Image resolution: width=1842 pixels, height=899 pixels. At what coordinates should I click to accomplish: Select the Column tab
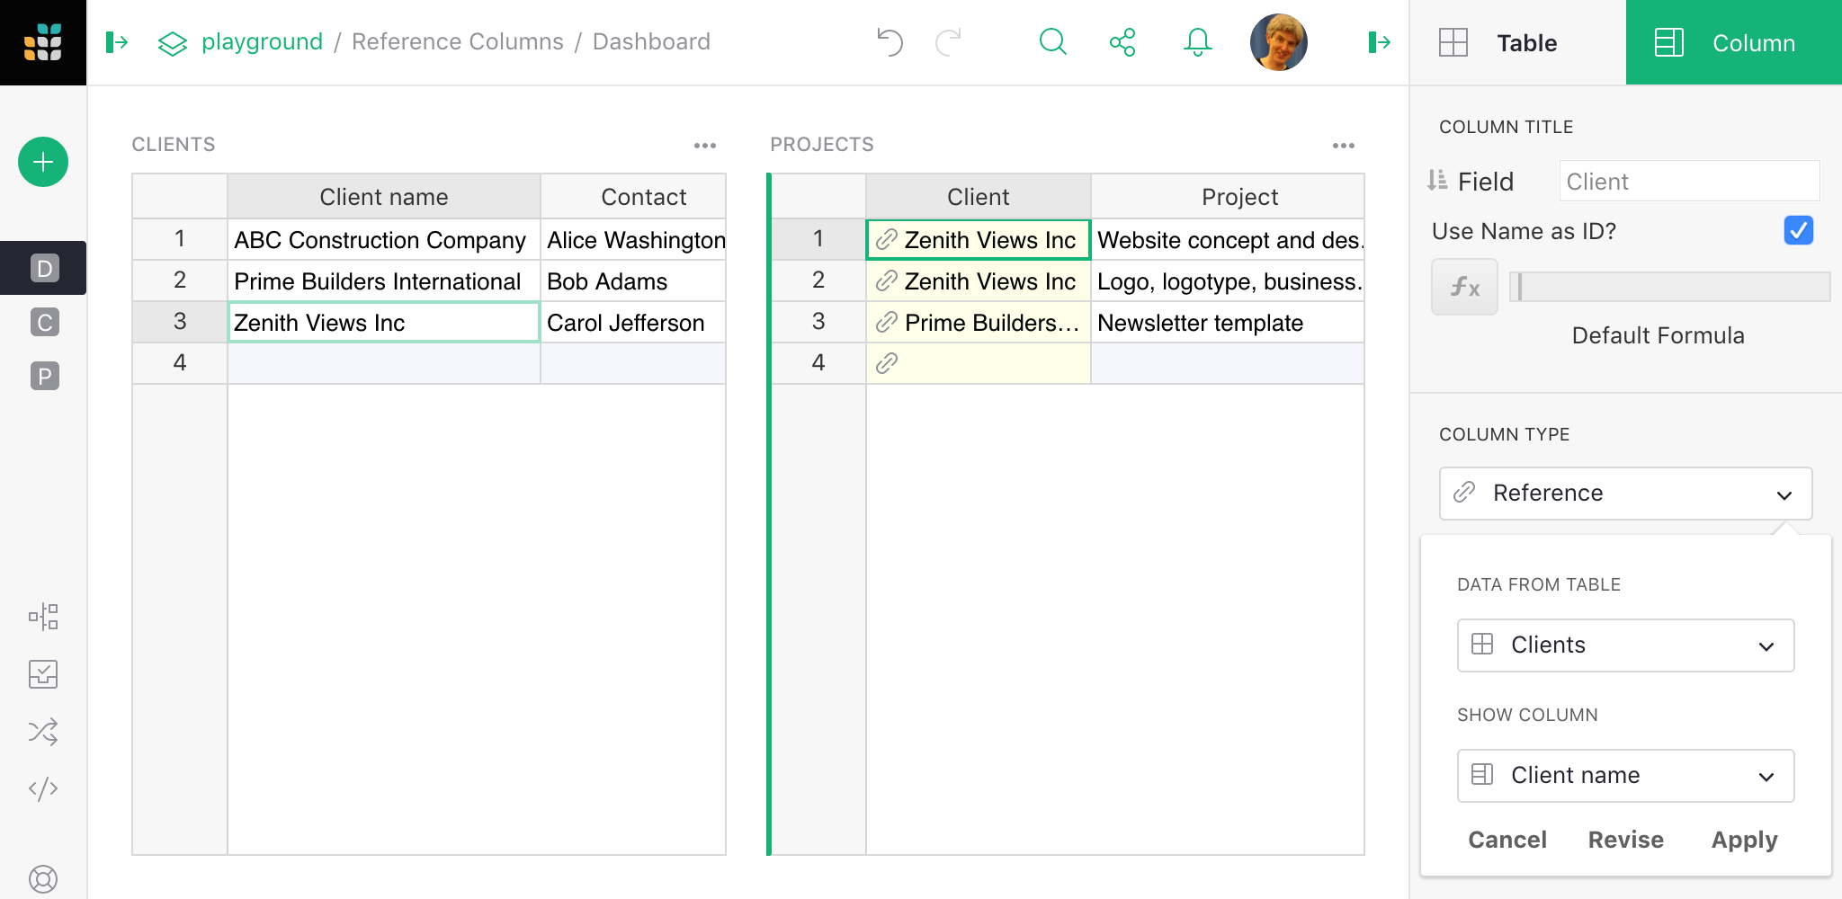tap(1733, 42)
